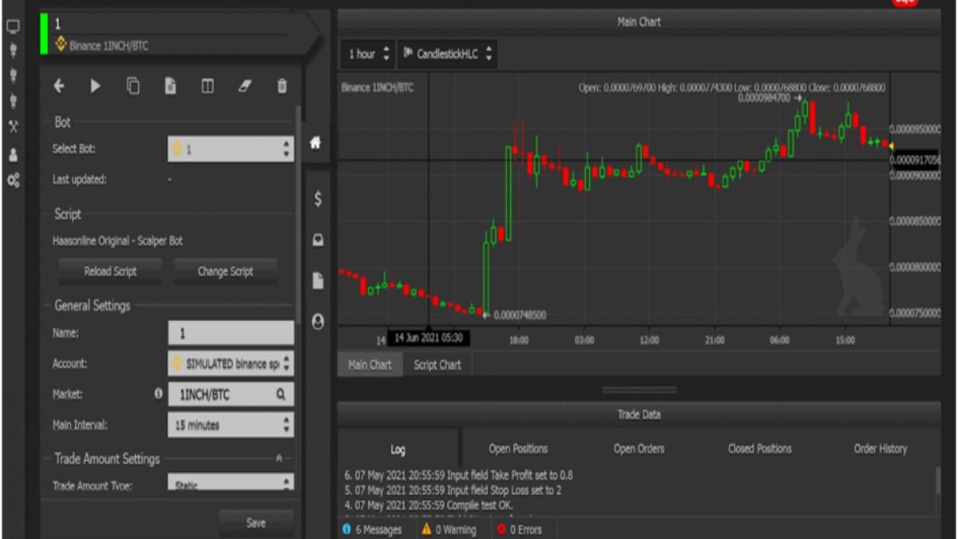Open the settings gears sidebar icon

[13, 181]
